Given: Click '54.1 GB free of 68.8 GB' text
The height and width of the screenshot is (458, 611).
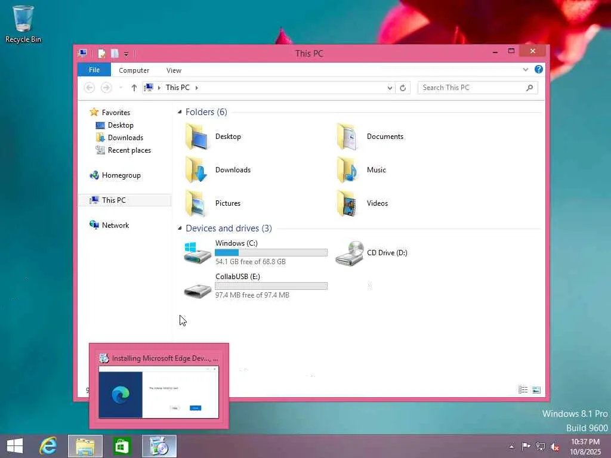Looking at the screenshot, I should (x=251, y=262).
